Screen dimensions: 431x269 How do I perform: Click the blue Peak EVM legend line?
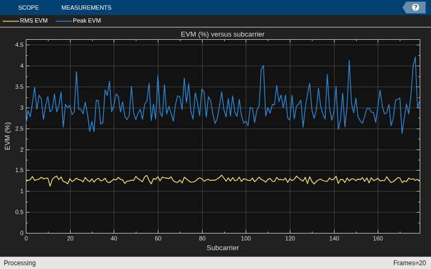click(x=64, y=21)
